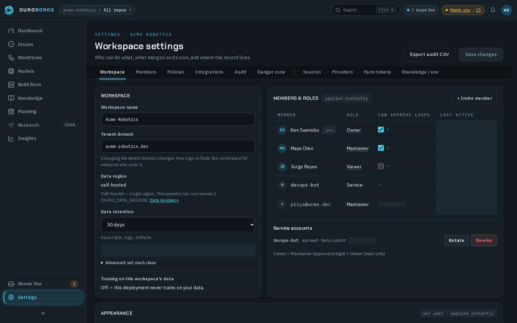The width and height of the screenshot is (517, 323).
Task: Open the Needs you 15 indicator
Action: [x=463, y=10]
